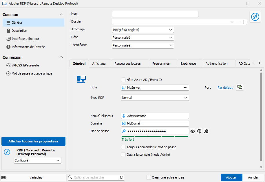The width and height of the screenshot is (265, 182).
Task: Click the large network computers icon
Action: [81, 79]
